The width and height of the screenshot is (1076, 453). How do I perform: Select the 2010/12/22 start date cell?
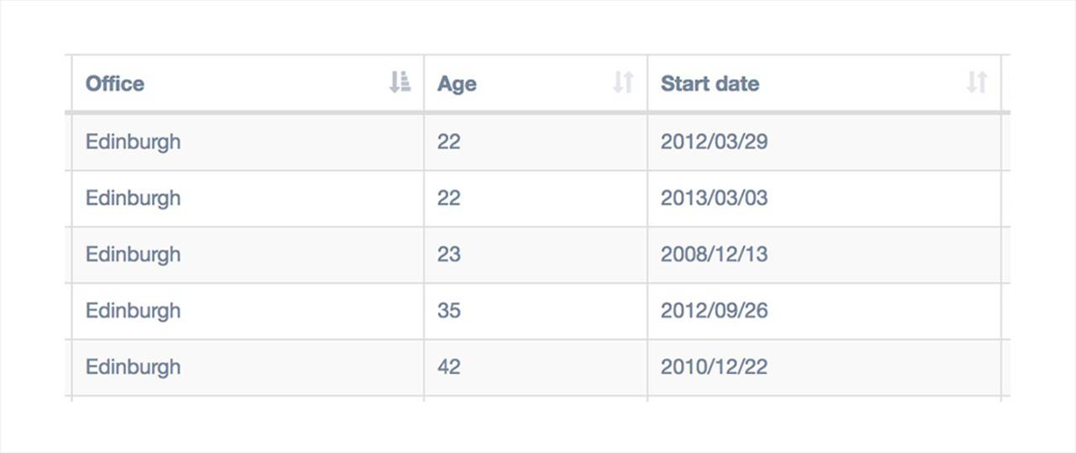[824, 367]
